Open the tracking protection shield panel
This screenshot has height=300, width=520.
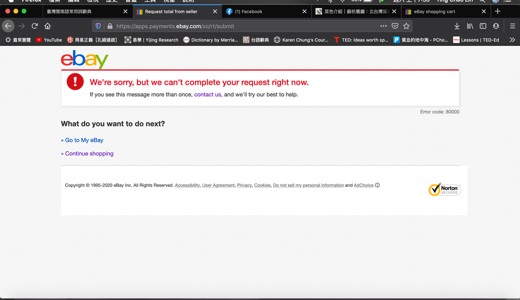[98, 26]
